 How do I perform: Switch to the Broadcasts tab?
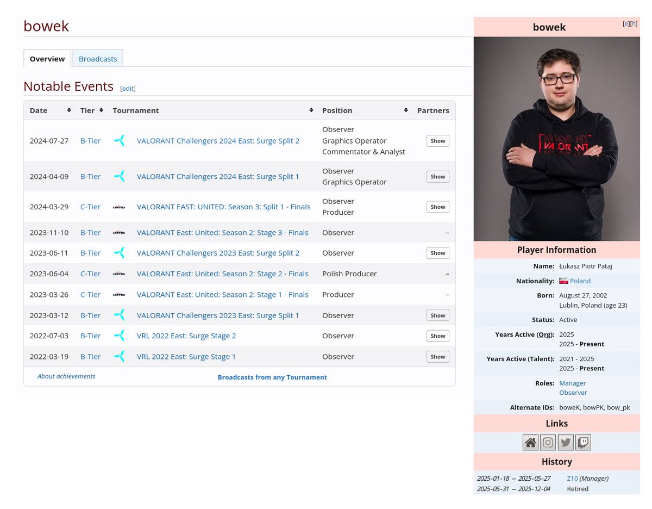click(98, 58)
